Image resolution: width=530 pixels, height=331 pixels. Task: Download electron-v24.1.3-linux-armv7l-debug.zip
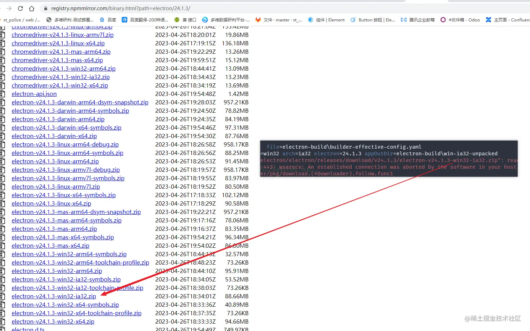[66, 170]
